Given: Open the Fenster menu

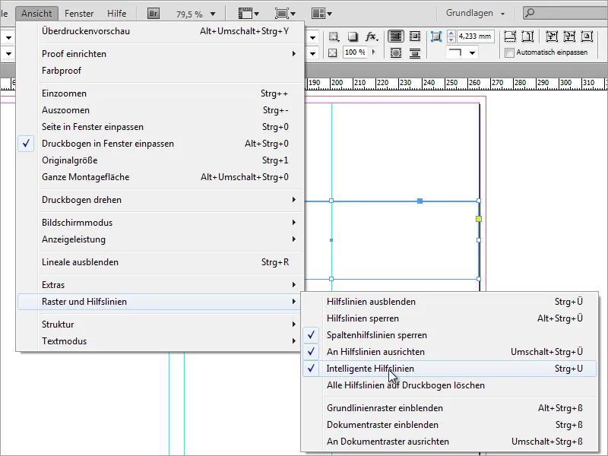Looking at the screenshot, I should point(79,14).
